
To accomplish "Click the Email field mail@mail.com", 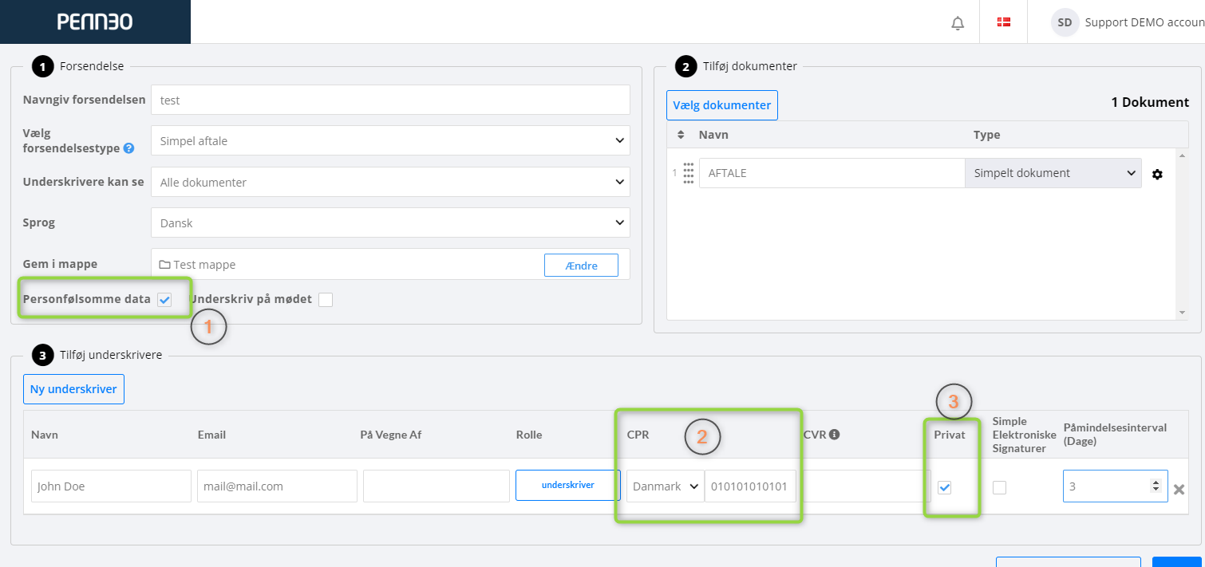I will point(277,486).
